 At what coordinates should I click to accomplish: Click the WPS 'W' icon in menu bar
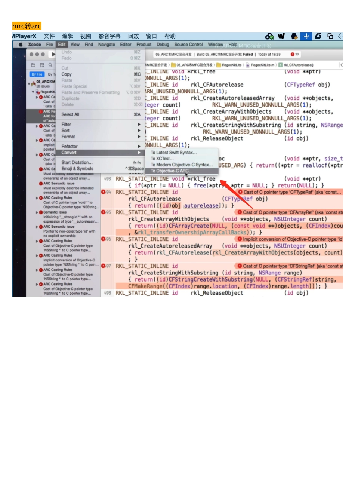(x=281, y=36)
